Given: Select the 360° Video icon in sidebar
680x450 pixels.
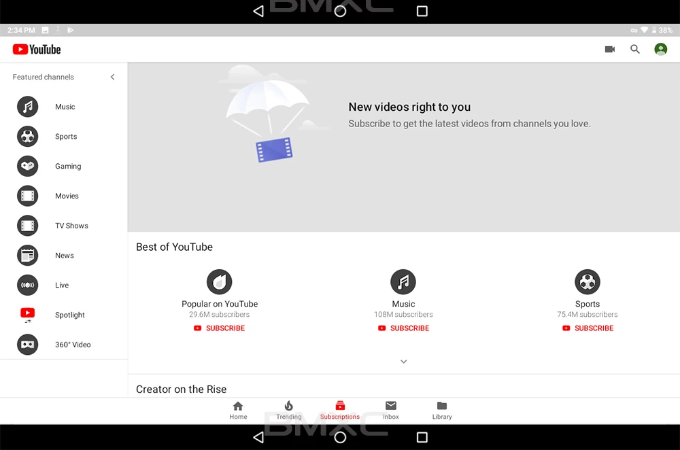Looking at the screenshot, I should (27, 345).
